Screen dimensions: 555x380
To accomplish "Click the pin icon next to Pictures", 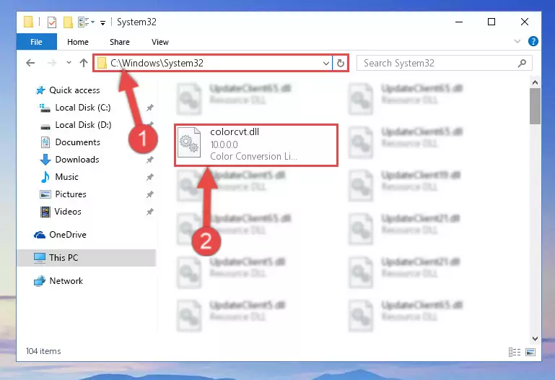I will coord(150,194).
